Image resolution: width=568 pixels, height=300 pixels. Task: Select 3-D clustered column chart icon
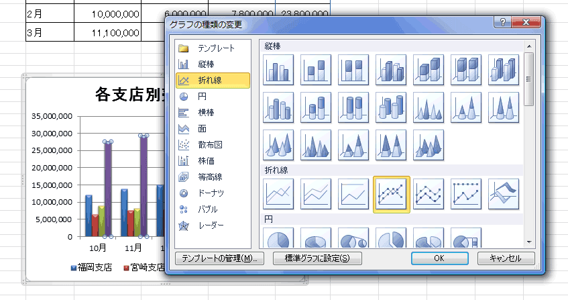click(x=391, y=70)
